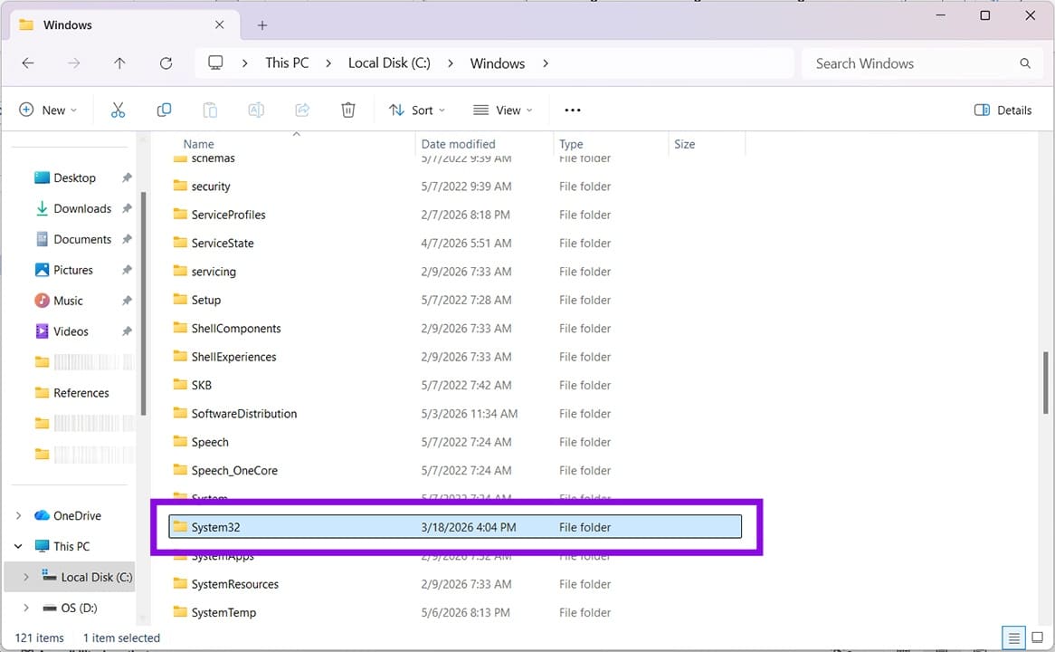This screenshot has height=652, width=1055.
Task: Click the search magnifier icon
Action: 1025,63
